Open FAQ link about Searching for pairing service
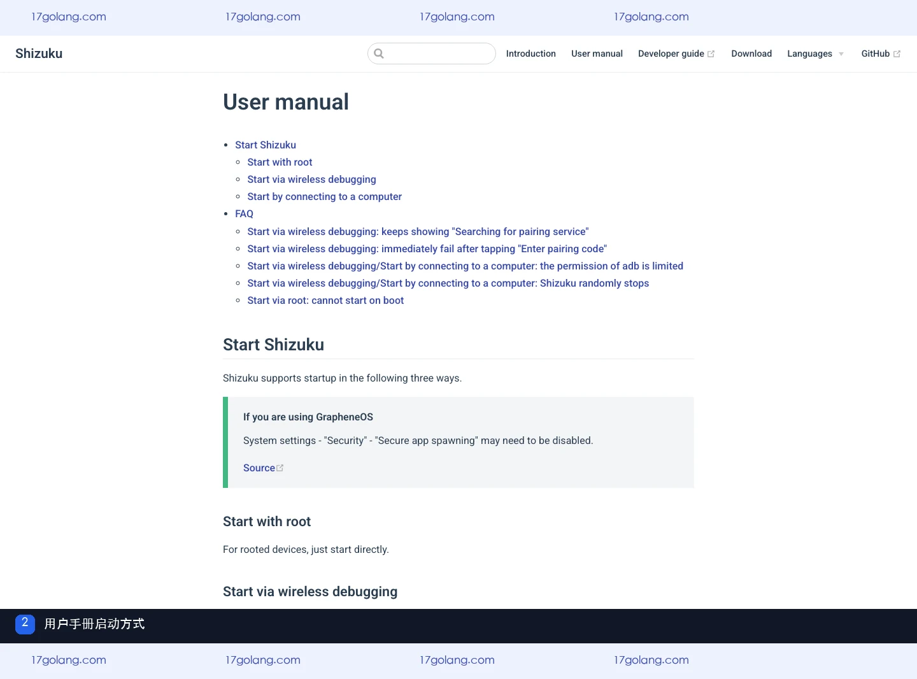Image resolution: width=917 pixels, height=679 pixels. click(x=418, y=231)
